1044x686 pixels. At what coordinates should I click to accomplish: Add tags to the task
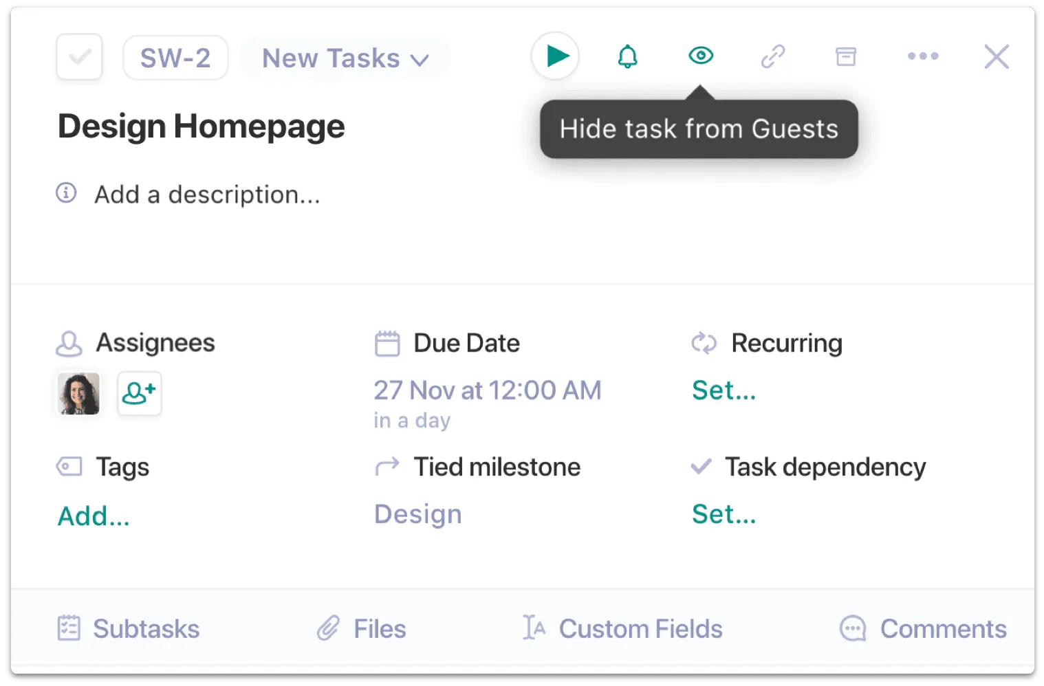tap(94, 516)
